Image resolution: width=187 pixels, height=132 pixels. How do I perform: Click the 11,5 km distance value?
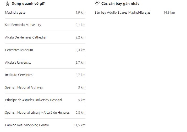click(x=80, y=125)
